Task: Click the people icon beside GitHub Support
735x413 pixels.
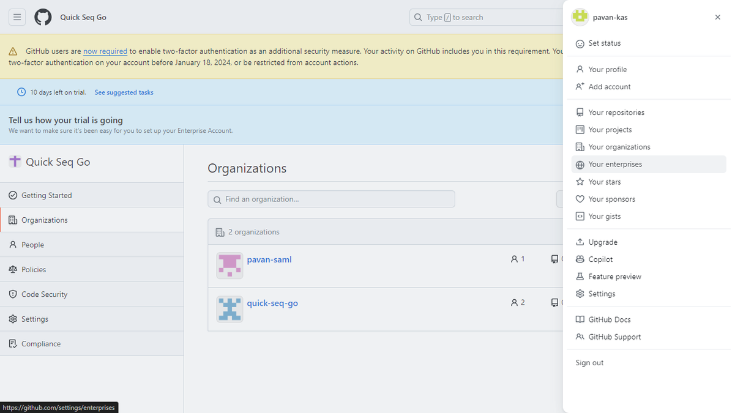Action: [x=580, y=337]
